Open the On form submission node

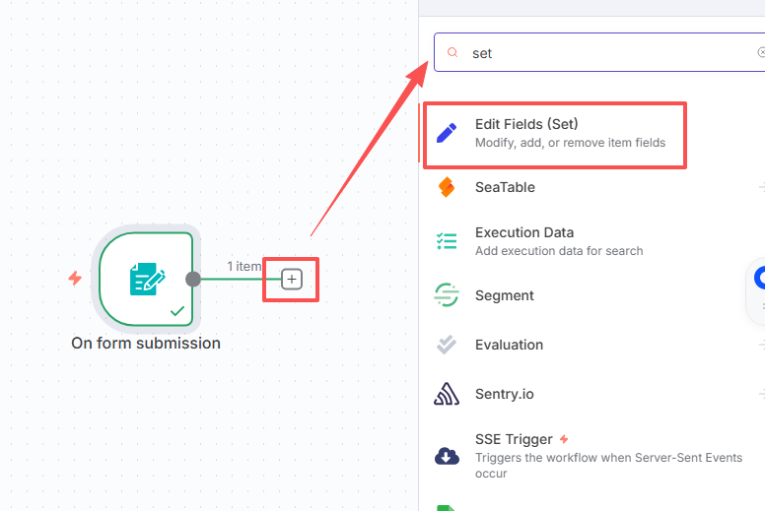point(146,279)
